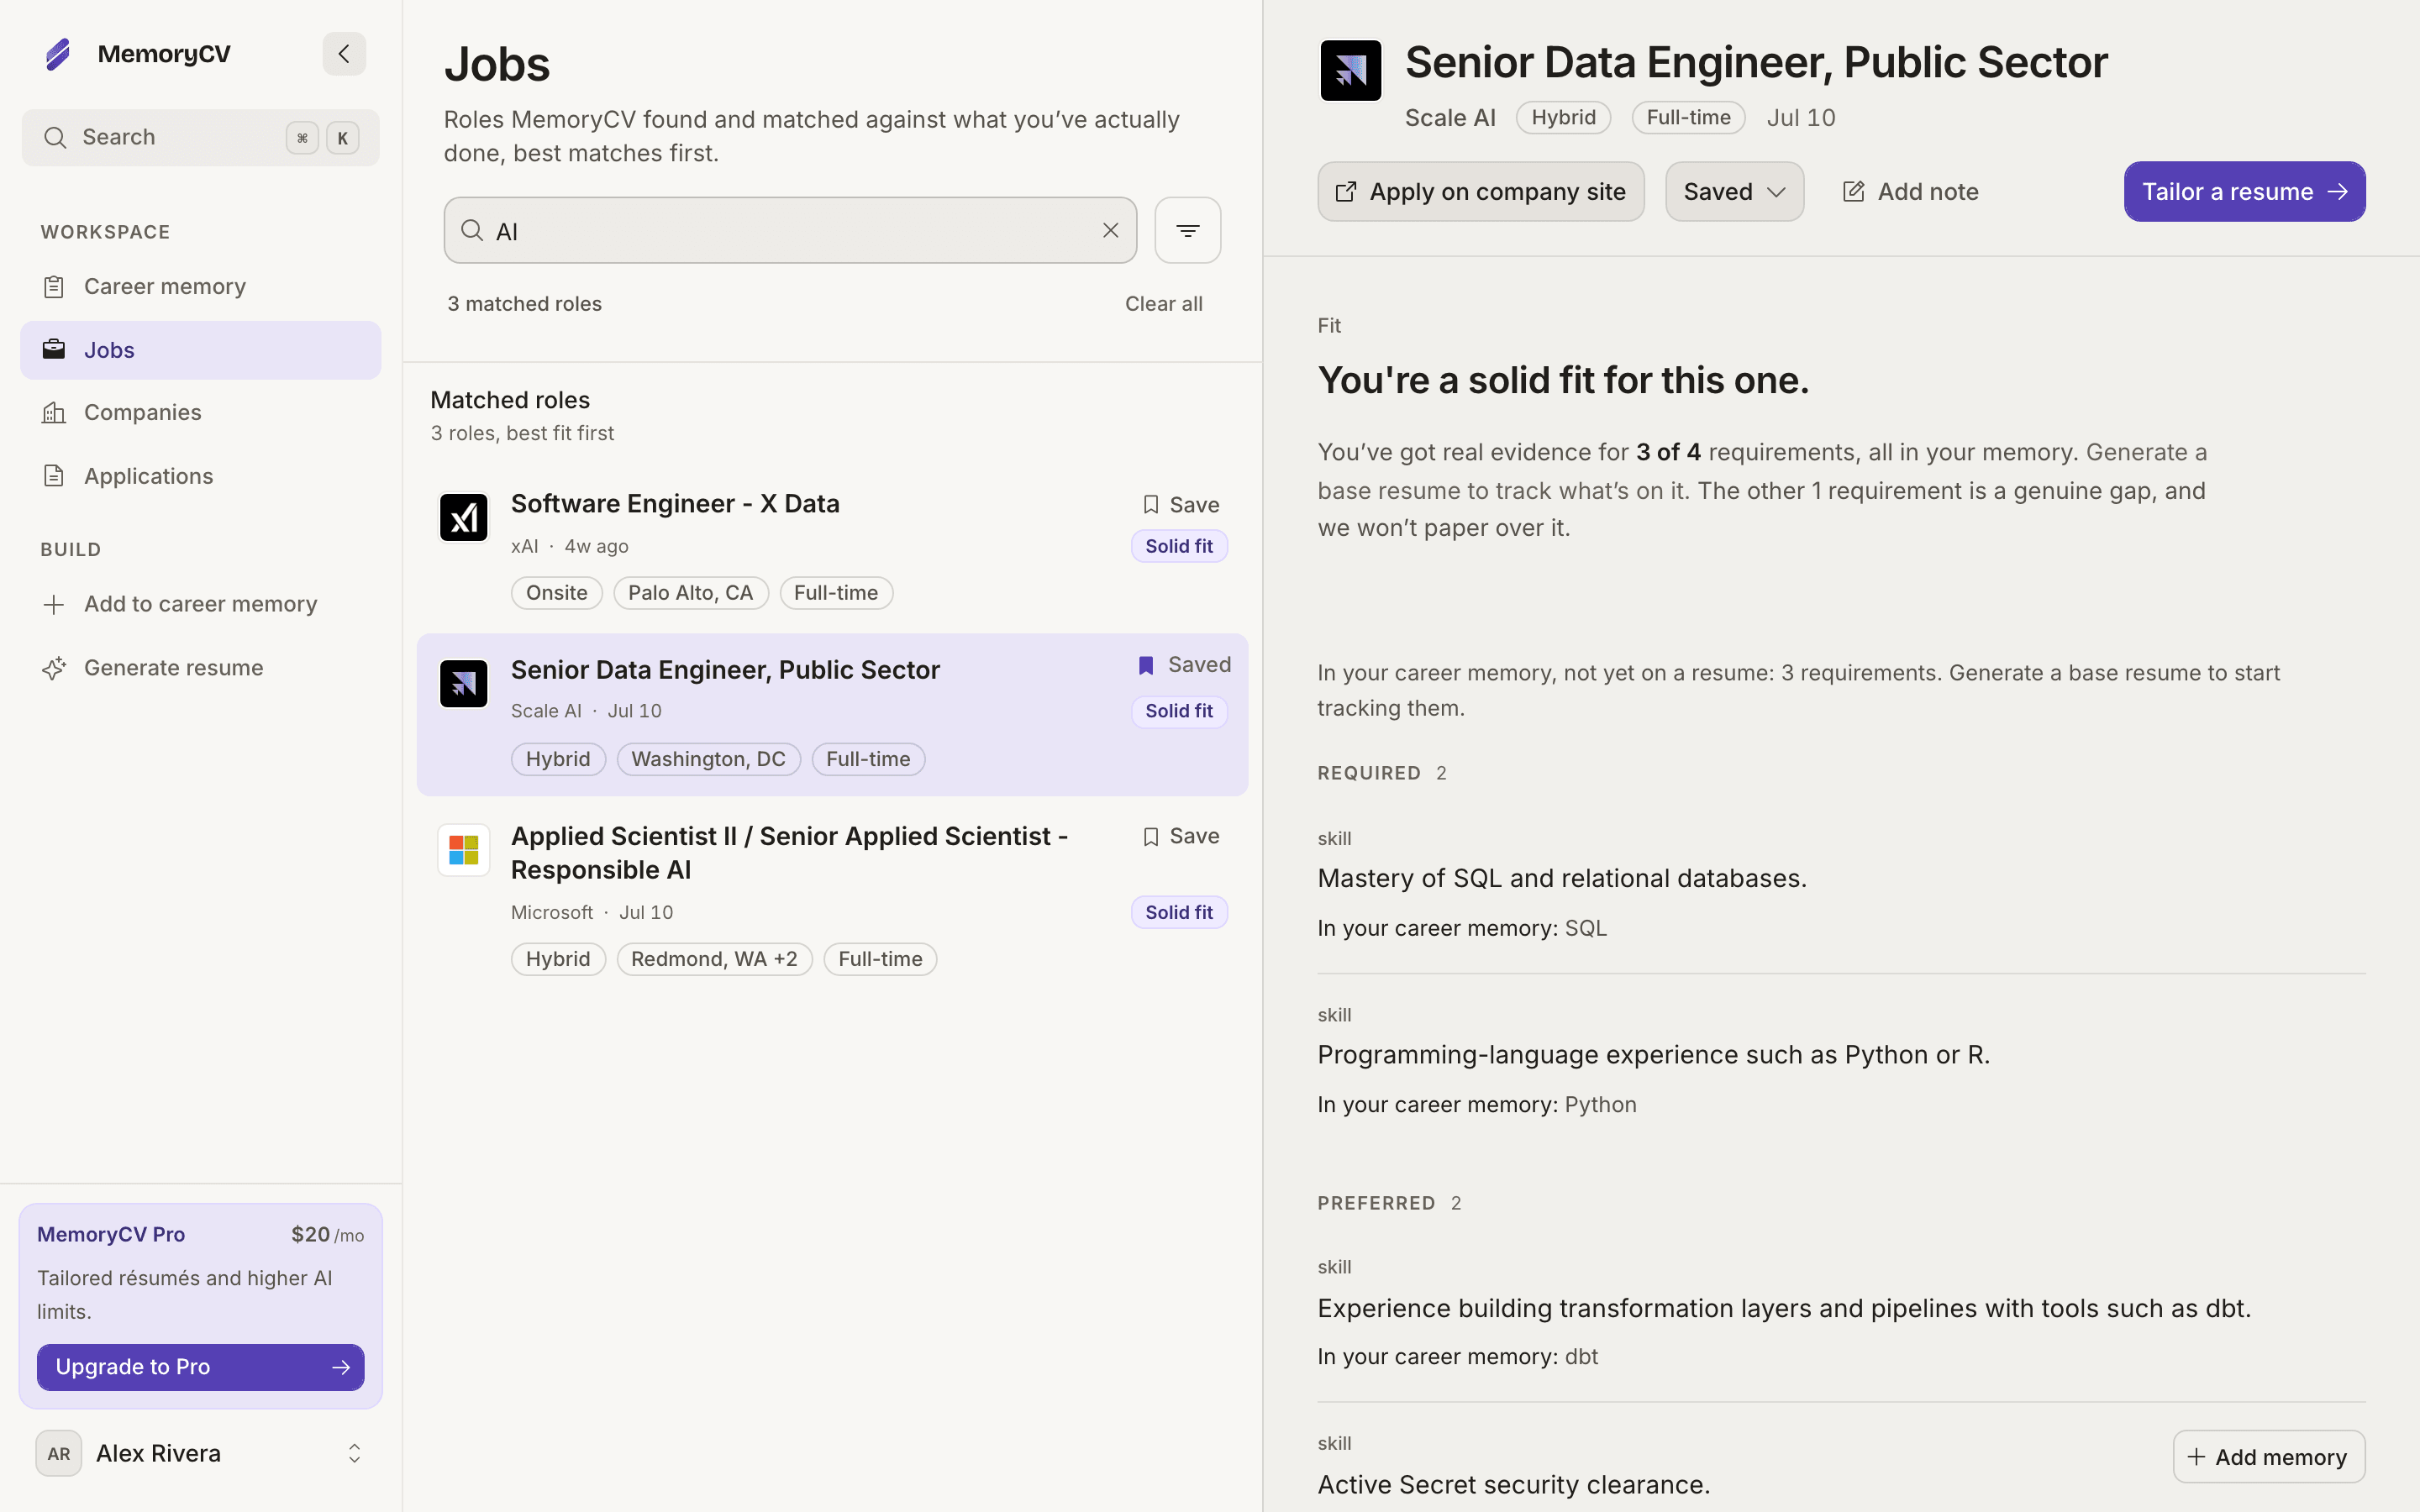Click the sparkle icon beside Generate resume

pos(54,668)
